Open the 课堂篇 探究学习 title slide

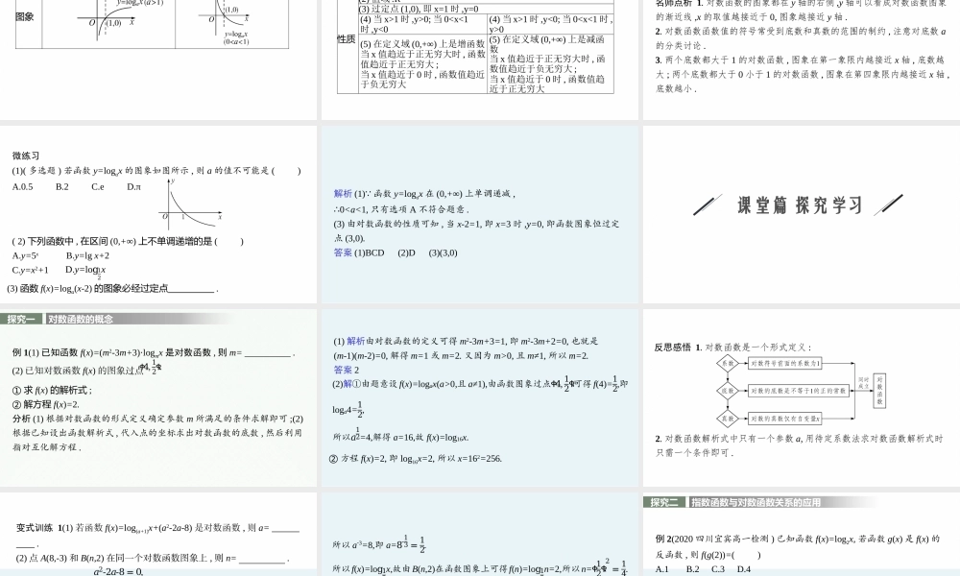pyautogui.click(x=801, y=204)
